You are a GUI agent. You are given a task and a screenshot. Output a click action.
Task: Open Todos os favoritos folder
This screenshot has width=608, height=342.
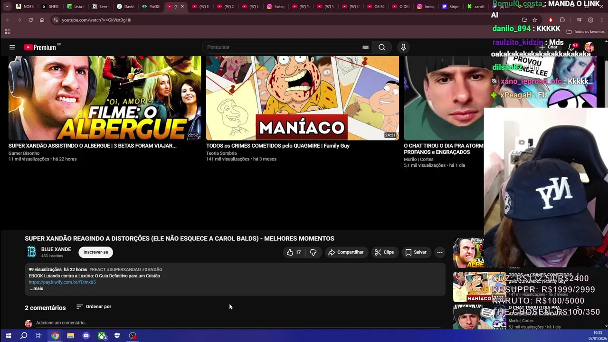[x=586, y=32]
